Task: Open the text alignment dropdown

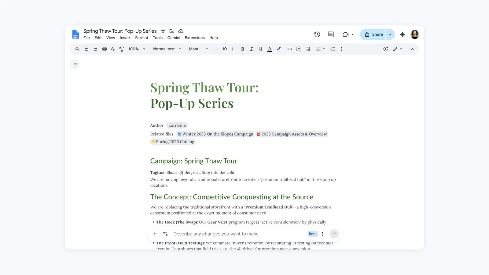Action: pos(321,49)
